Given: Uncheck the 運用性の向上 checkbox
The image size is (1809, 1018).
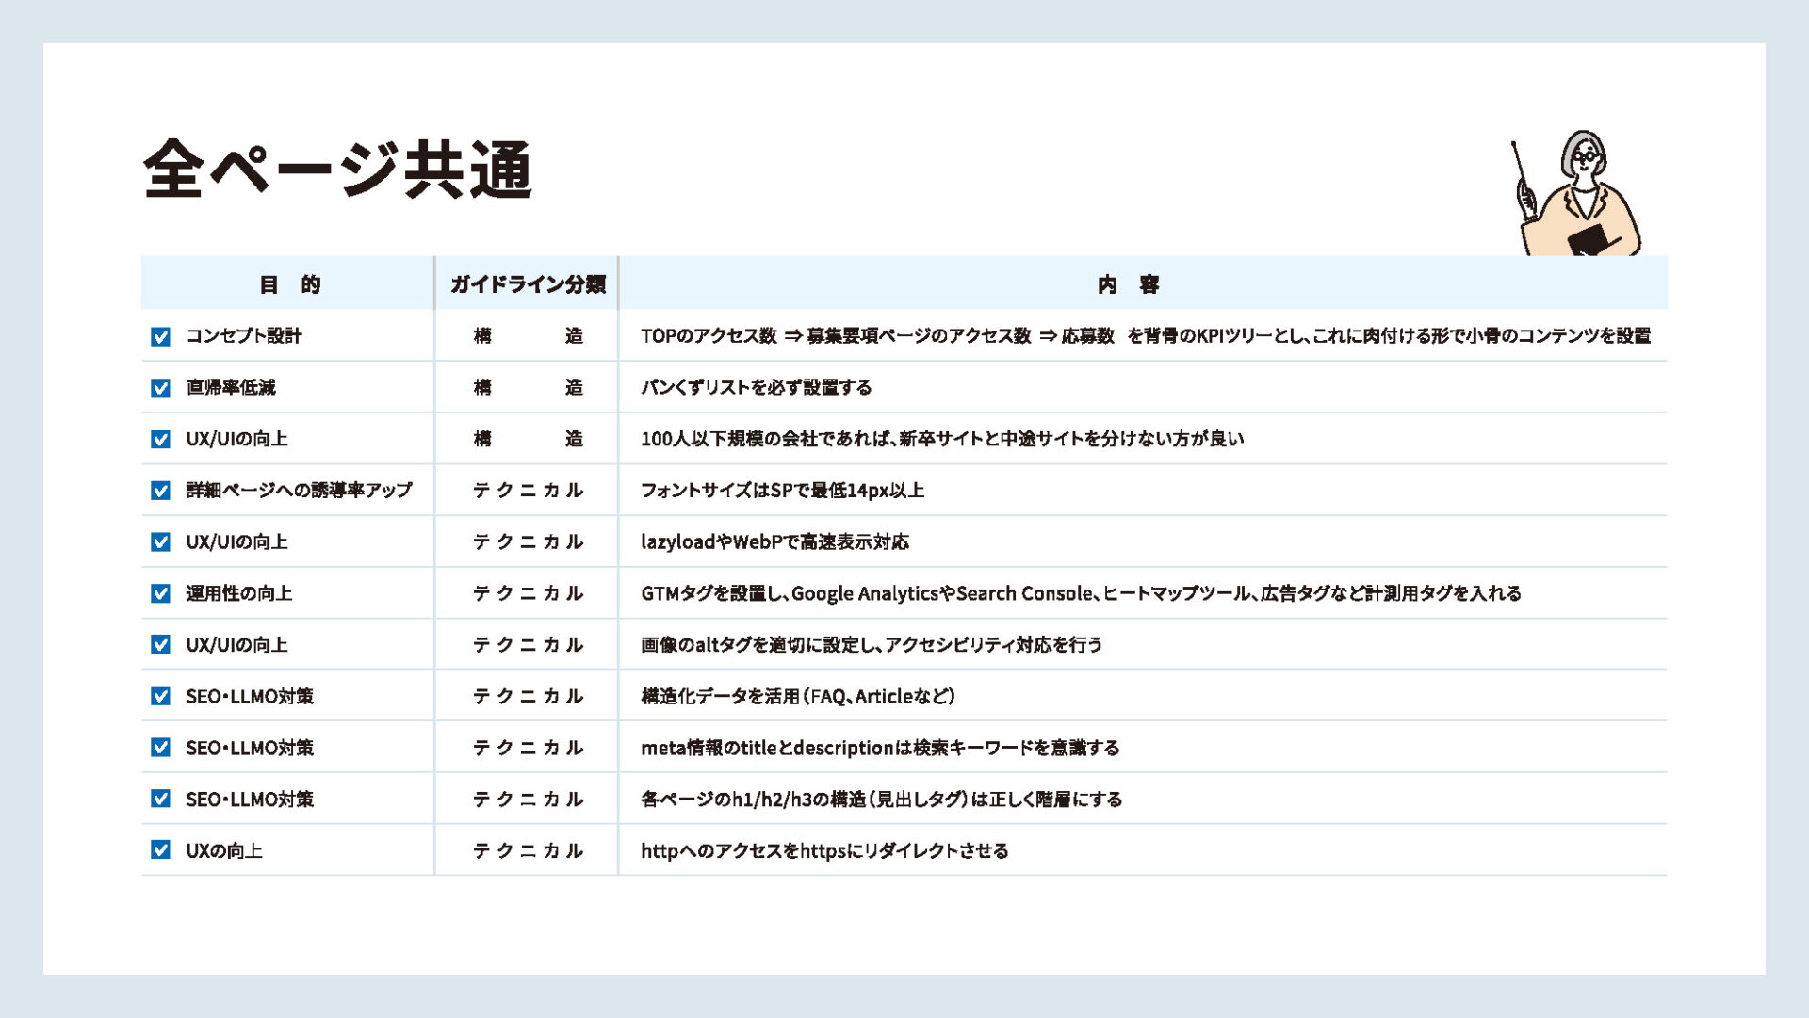Looking at the screenshot, I should pyautogui.click(x=161, y=593).
